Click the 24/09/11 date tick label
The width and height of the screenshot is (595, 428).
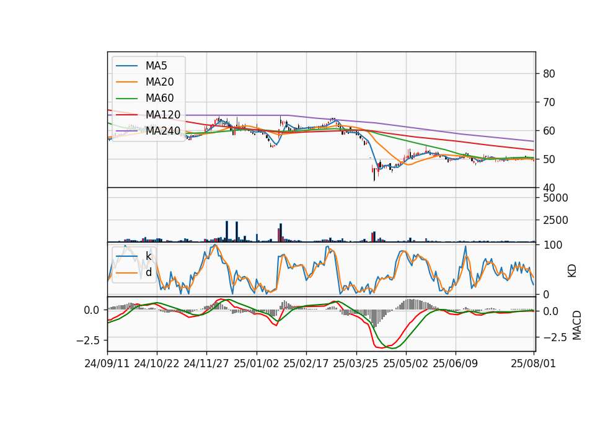point(107,364)
